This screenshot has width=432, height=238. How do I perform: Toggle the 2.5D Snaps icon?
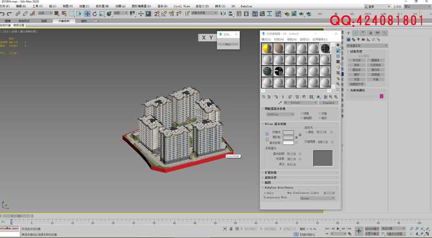pos(157,14)
